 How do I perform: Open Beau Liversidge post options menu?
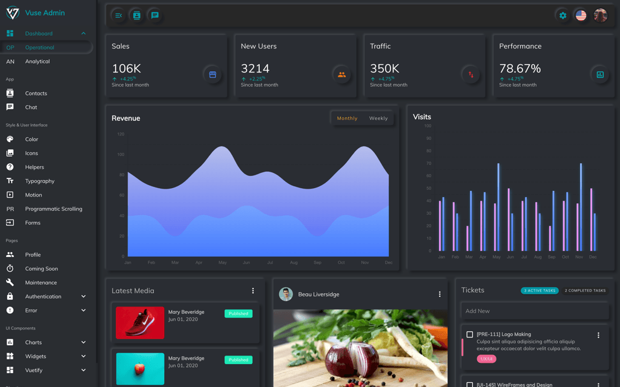440,294
